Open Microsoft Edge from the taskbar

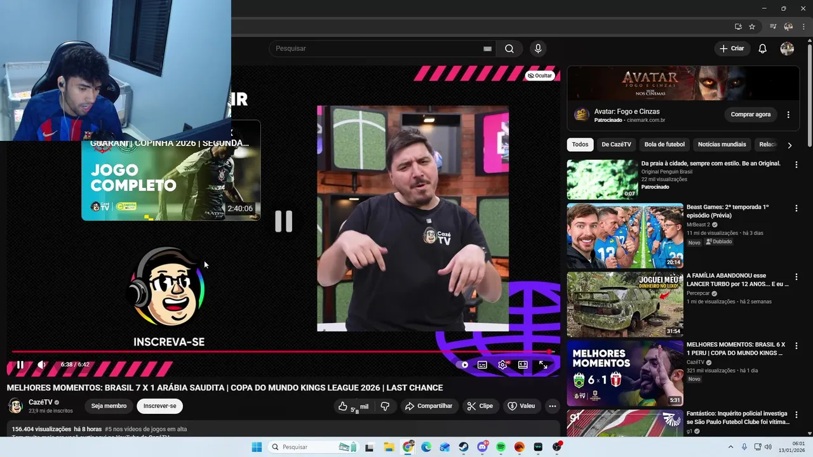[x=426, y=447]
